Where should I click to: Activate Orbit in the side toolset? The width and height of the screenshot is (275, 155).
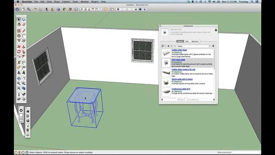(x=19, y=78)
